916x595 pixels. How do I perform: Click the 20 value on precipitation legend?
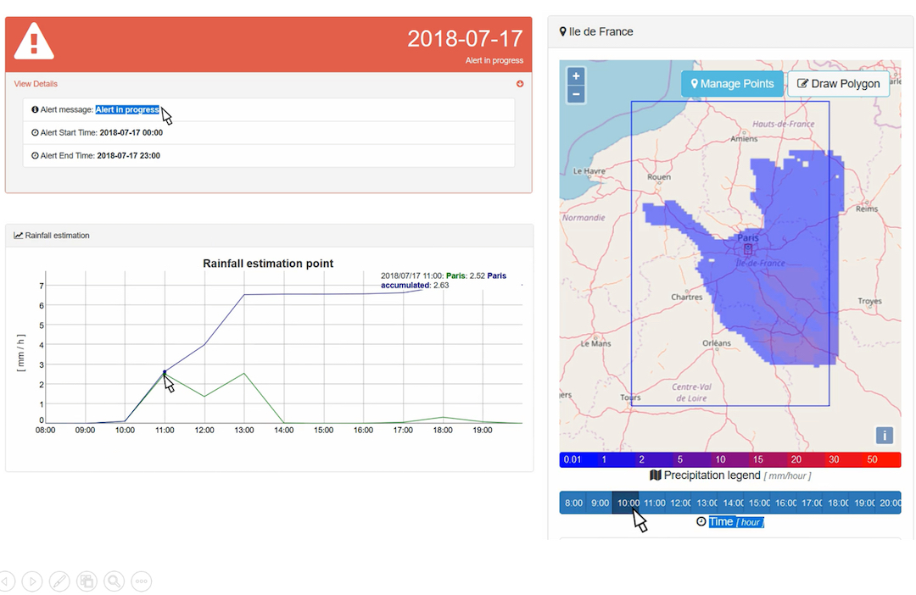coord(796,459)
